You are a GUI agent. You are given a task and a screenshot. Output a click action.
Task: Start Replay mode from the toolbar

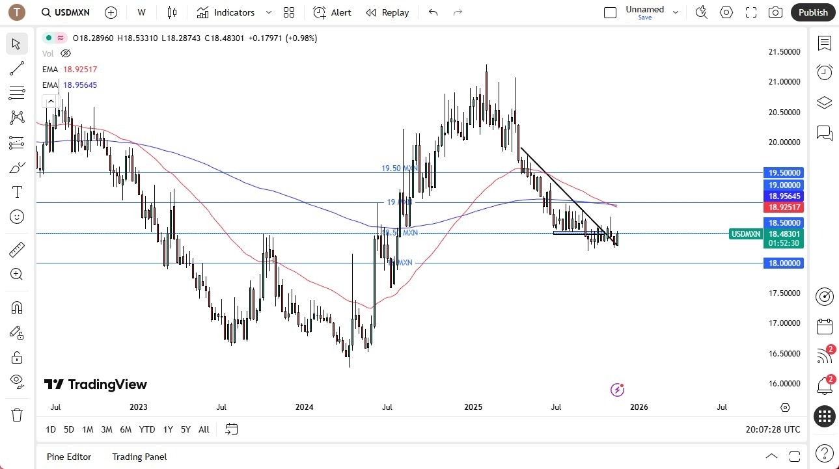[x=387, y=12]
